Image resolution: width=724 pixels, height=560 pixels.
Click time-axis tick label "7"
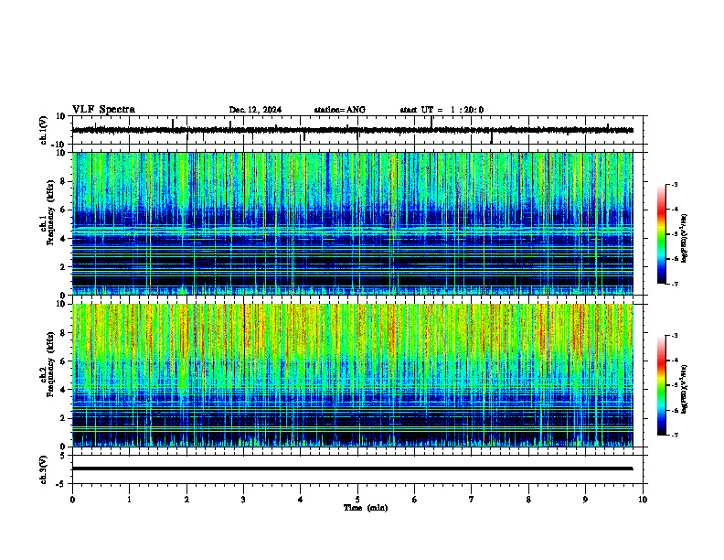[x=472, y=500]
